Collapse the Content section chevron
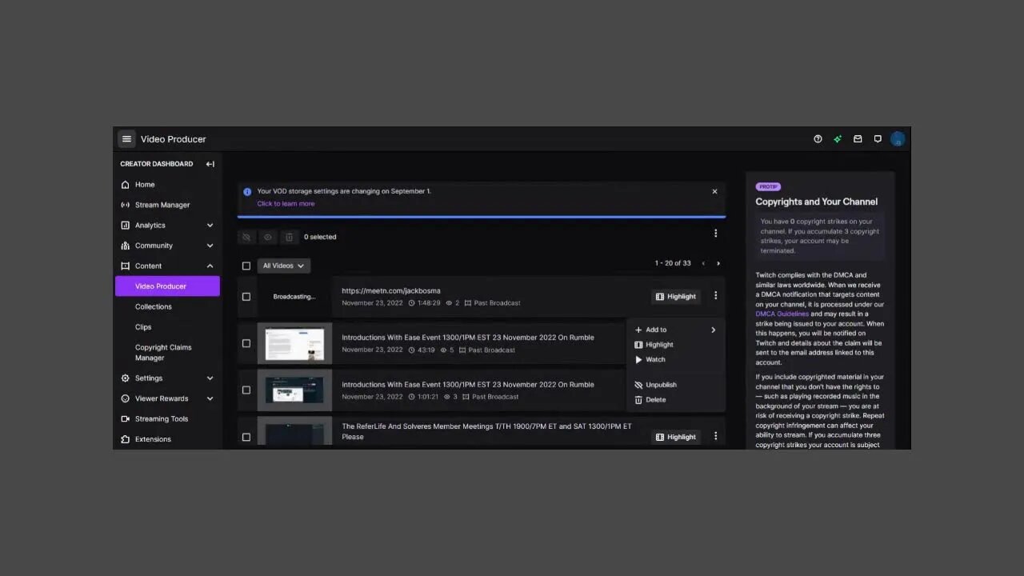 [x=210, y=266]
